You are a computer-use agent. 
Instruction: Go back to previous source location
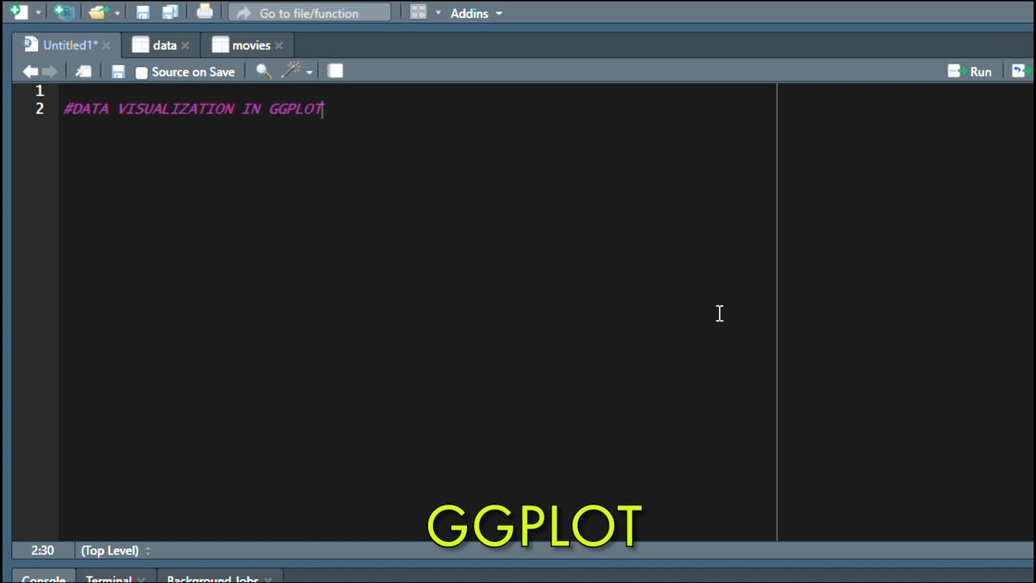30,71
